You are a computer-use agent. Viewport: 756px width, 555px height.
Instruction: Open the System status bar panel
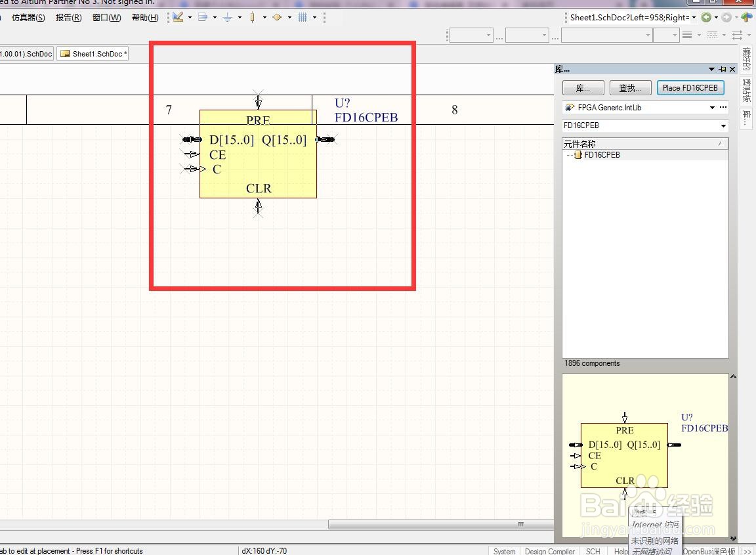504,551
